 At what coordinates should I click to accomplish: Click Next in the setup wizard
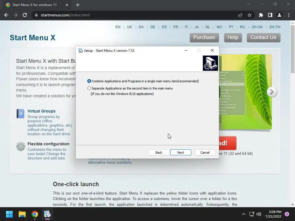[181, 153]
